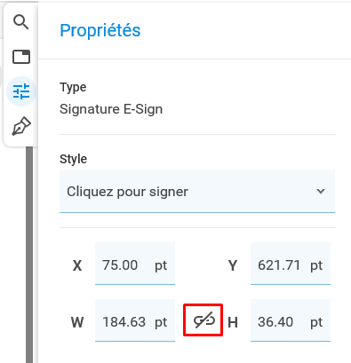Viewport: 351px width, 363px height.
Task: Click the X position field showing 75.00
Action: click(135, 264)
